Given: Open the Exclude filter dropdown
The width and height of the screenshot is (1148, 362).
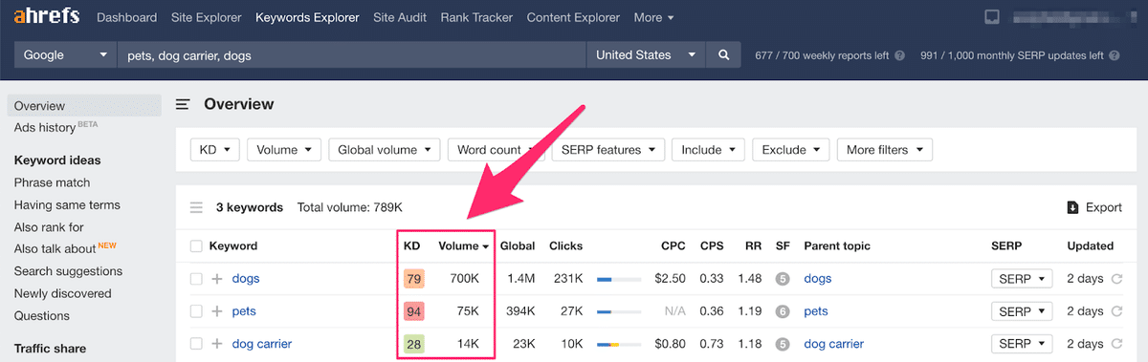Looking at the screenshot, I should 790,150.
